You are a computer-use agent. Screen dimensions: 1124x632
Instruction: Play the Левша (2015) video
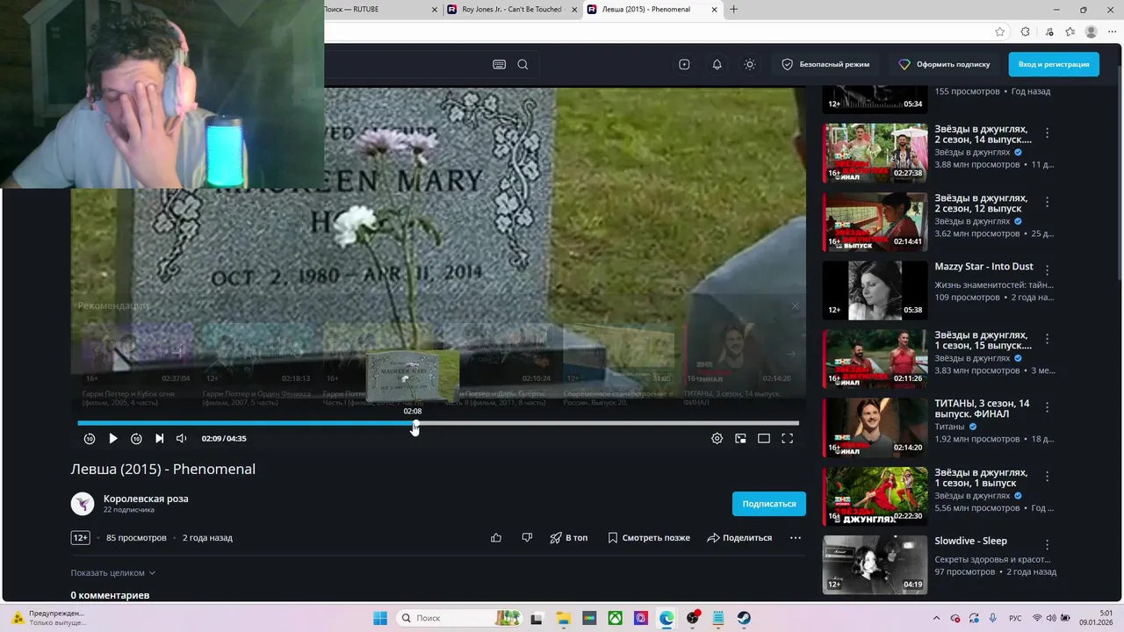tap(112, 438)
